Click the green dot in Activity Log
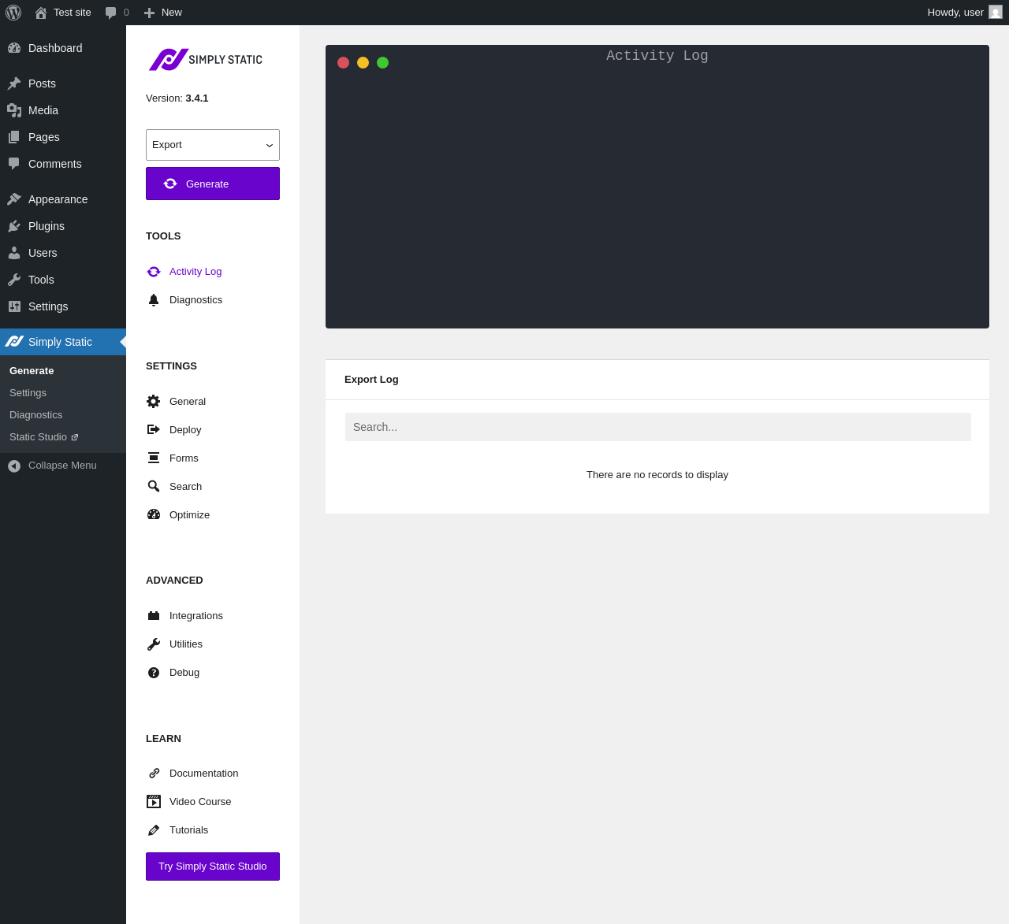 coord(382,63)
